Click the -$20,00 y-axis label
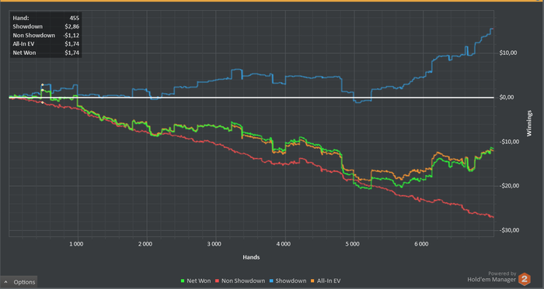 click(509, 186)
